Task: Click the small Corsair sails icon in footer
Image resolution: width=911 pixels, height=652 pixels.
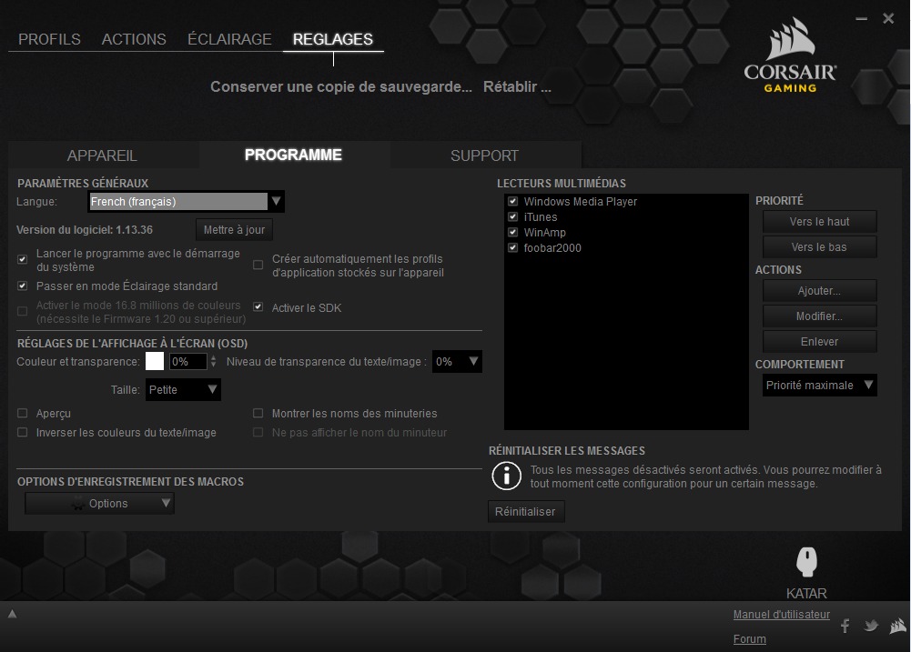Action: [x=897, y=626]
